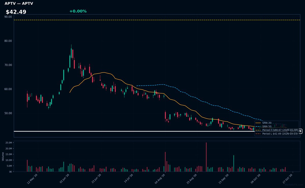305x188 pixels.
Task: Click the 50.00 price axis label
Action: tap(8, 113)
